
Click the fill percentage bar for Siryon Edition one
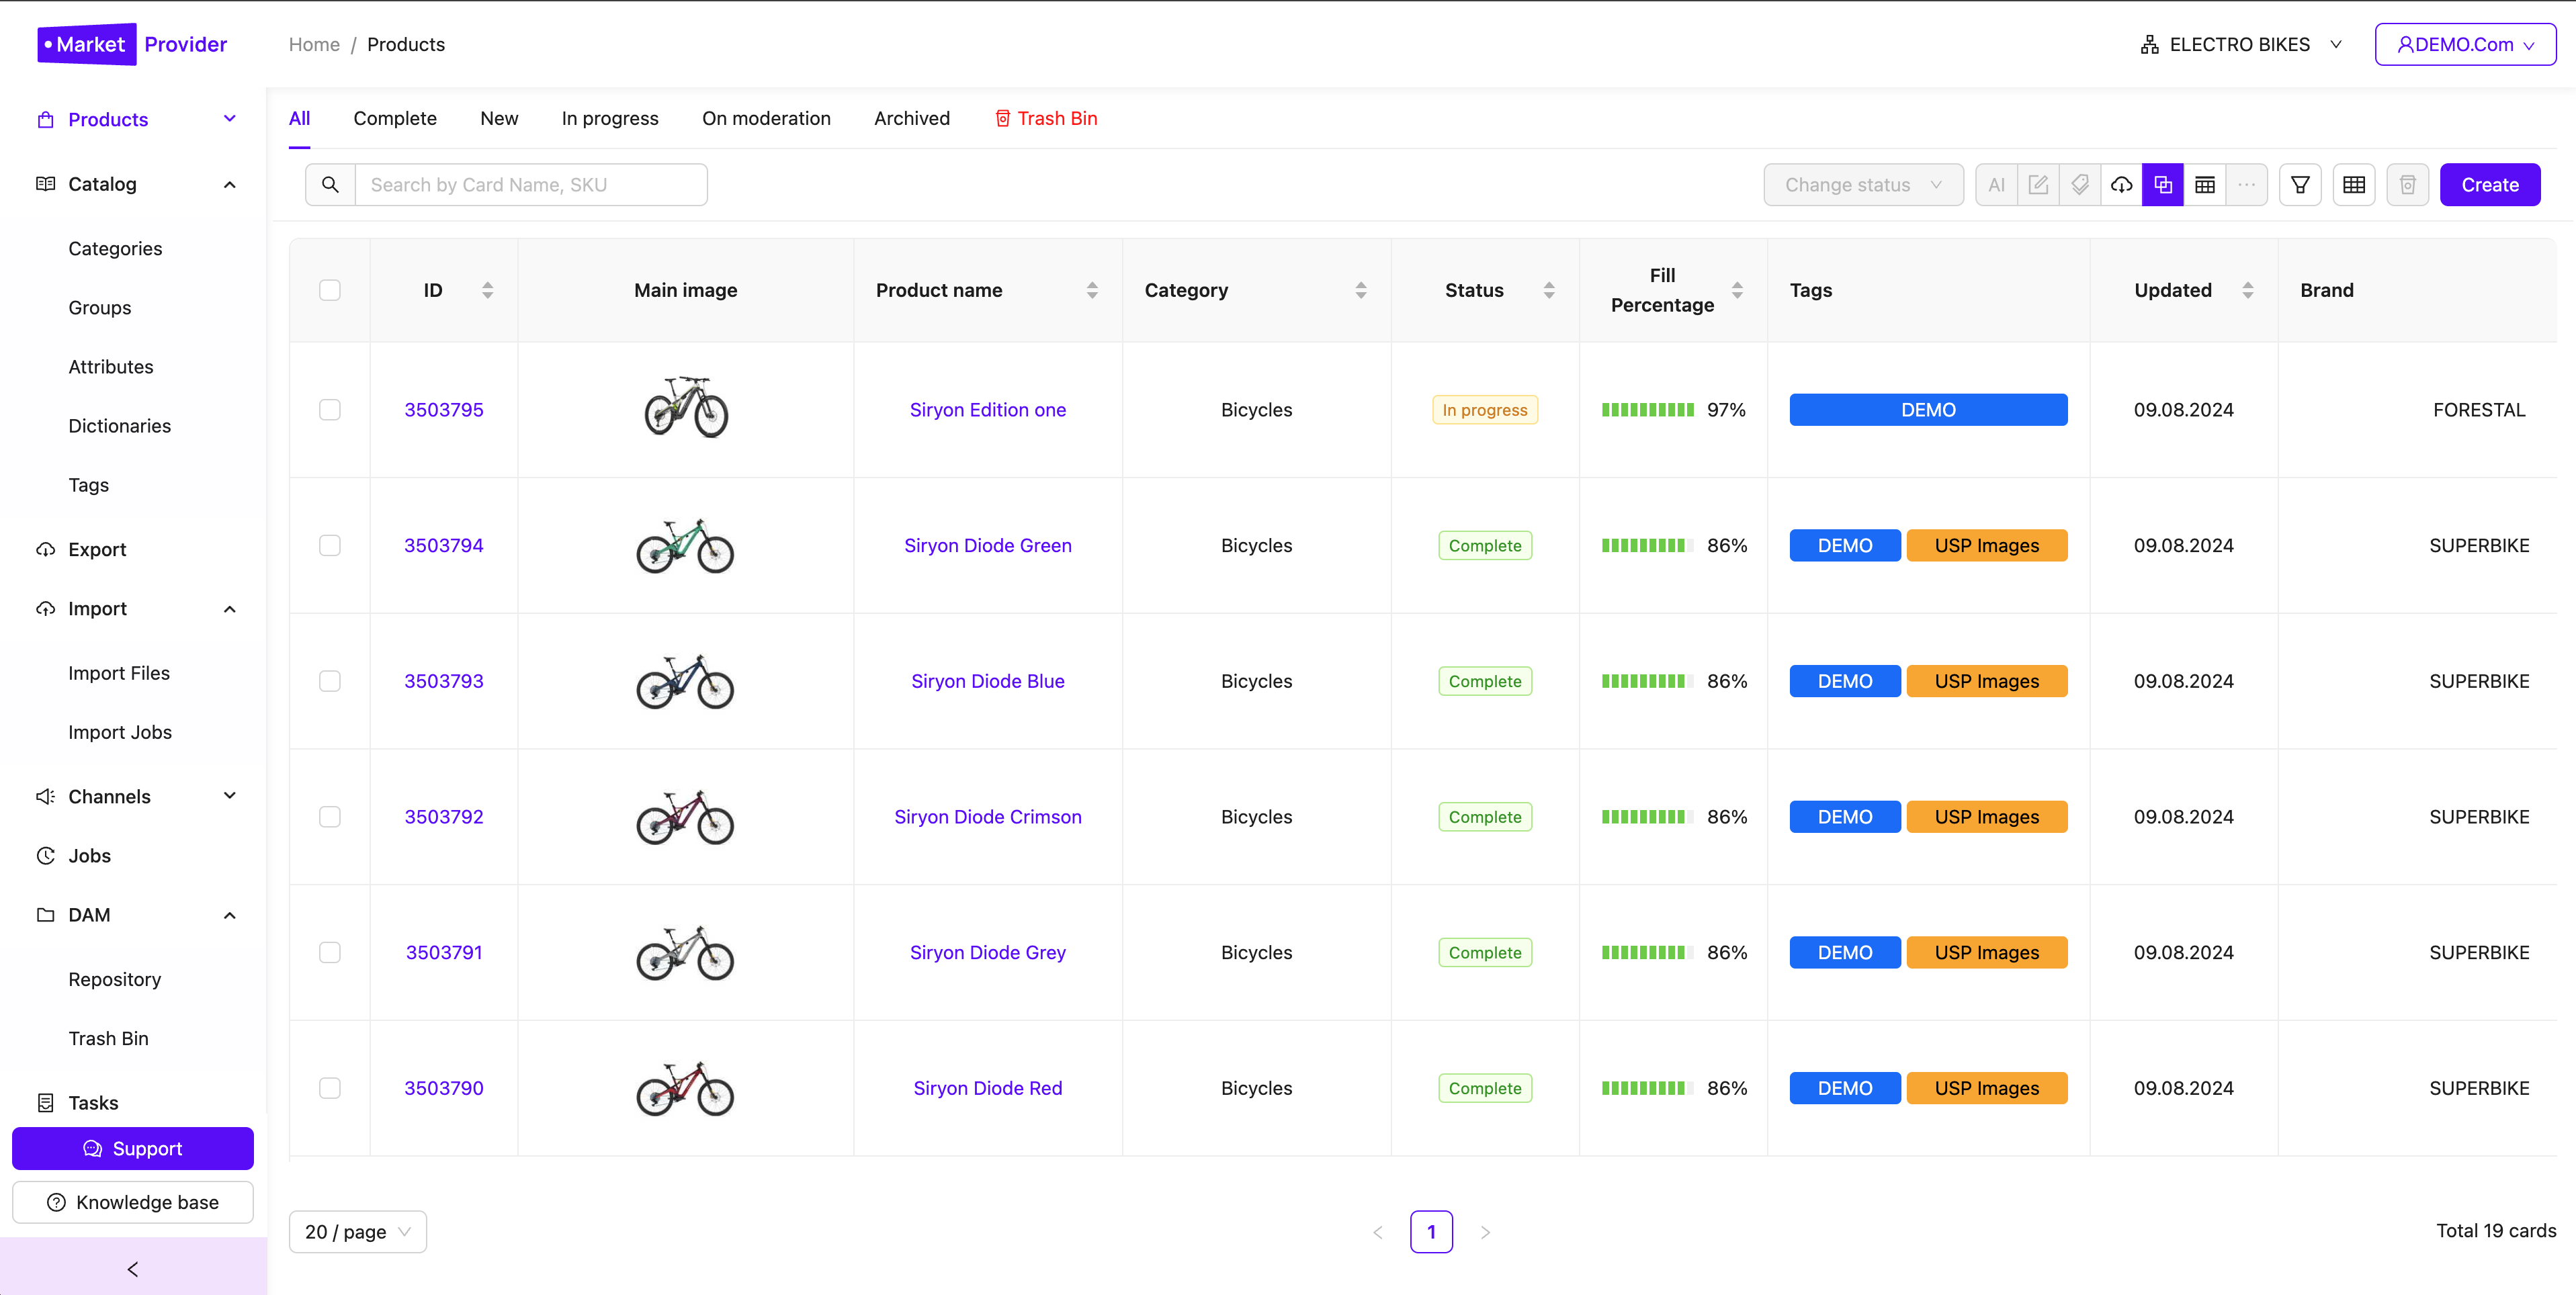point(1647,409)
